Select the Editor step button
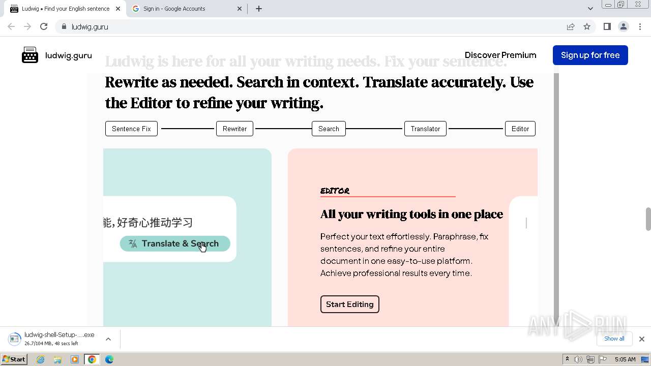Screen dimensions: 651x366 click(x=520, y=129)
